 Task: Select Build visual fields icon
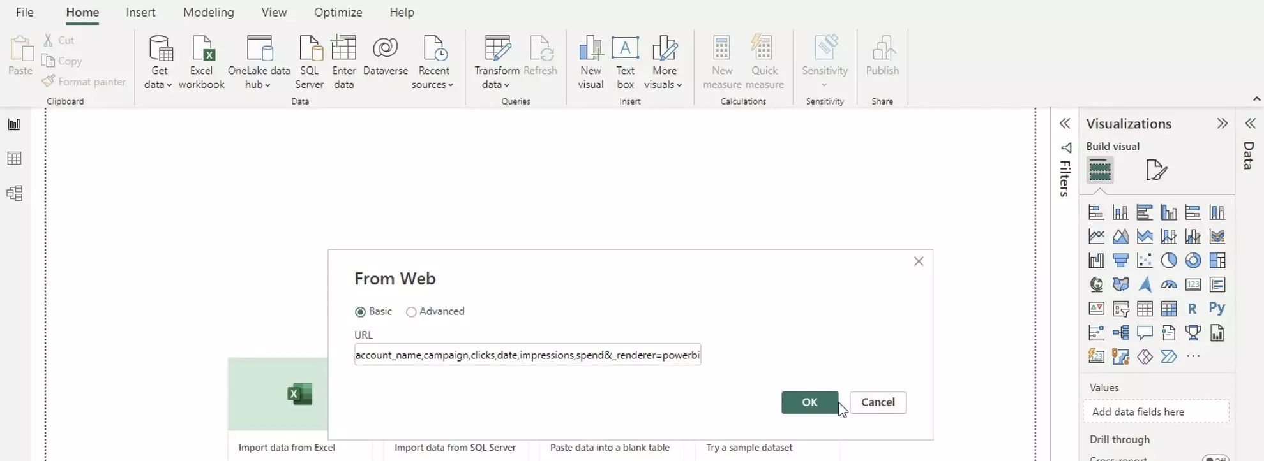(x=1100, y=170)
